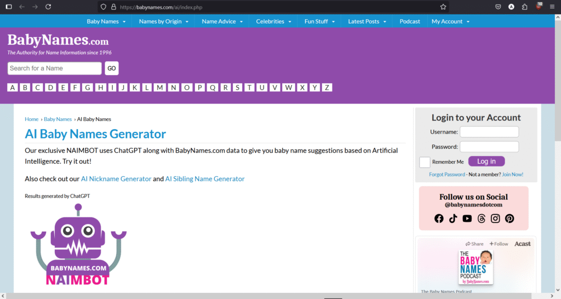Screen dimensions: 561x299
Task: Click the NAIMBOT robot image
Action: tap(78, 244)
